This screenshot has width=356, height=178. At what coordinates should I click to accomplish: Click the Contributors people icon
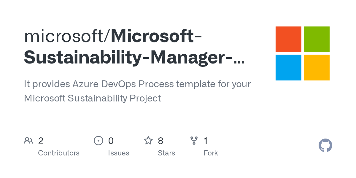coord(28,141)
